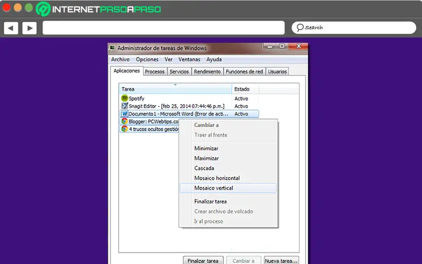Open the Ver menu
The image size is (422, 264).
point(168,59)
